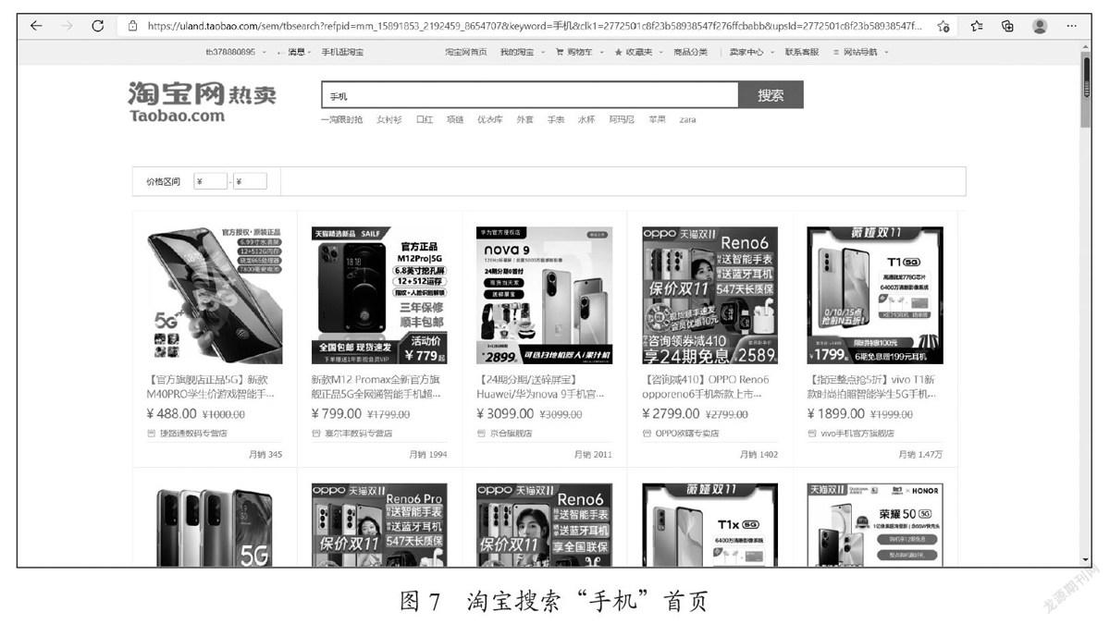
Task: Click the ¥ 3099.00 price of nova 9
Action: click(505, 413)
